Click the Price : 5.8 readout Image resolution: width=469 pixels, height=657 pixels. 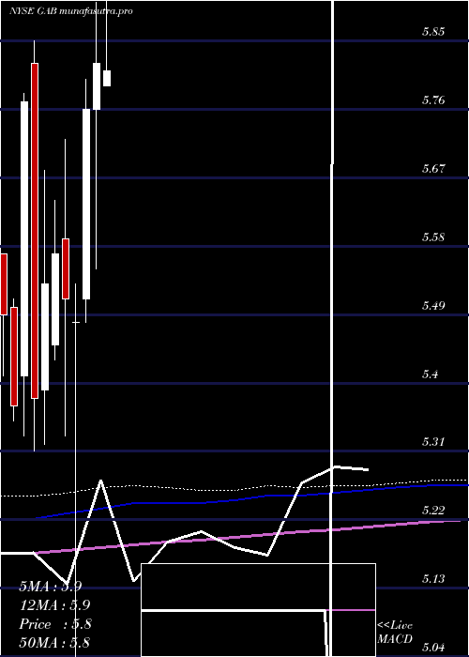[x=55, y=624]
